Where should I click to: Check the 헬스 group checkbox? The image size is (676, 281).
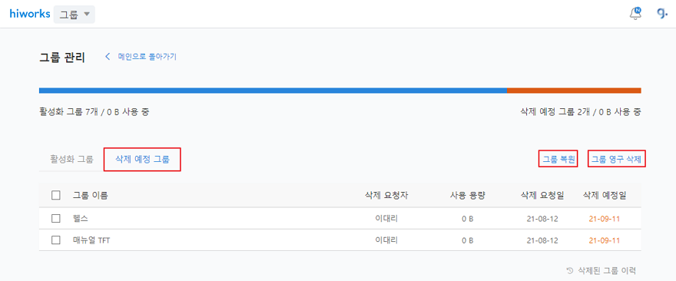[55, 219]
